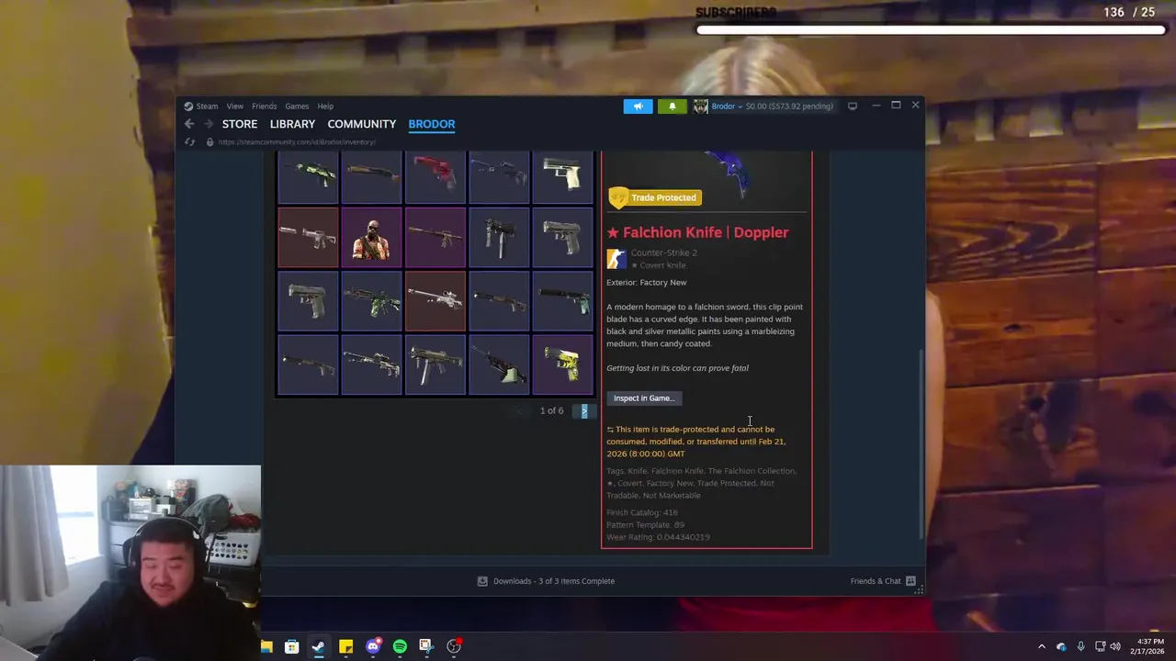Switch to the COMMUNITY tab
1176x661 pixels.
coord(362,124)
